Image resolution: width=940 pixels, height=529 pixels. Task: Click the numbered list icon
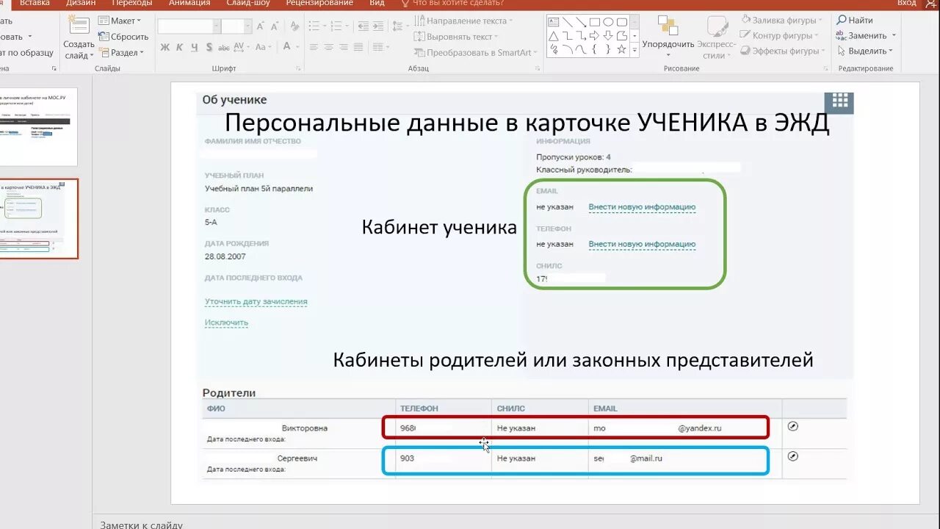coord(336,25)
